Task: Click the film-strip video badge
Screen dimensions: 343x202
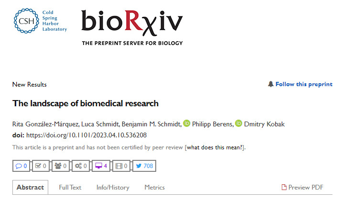Action: 122,166
